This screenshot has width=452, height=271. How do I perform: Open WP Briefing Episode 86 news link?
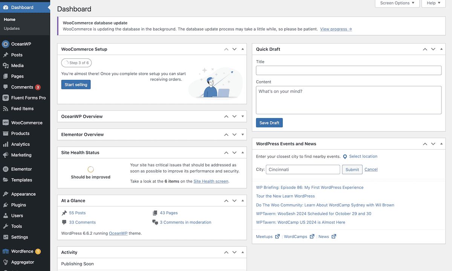click(310, 187)
